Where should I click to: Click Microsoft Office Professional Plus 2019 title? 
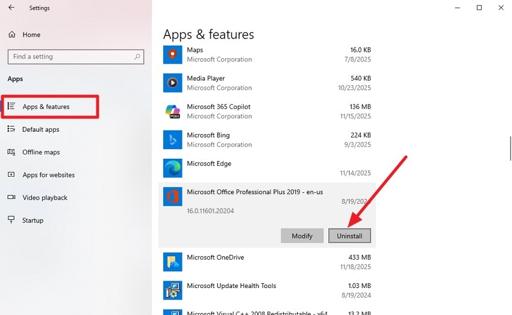(x=255, y=192)
